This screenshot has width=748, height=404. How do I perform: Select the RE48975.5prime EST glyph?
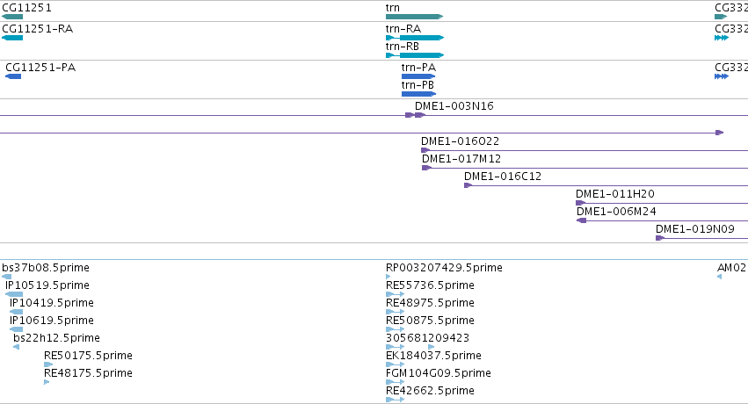pos(395,312)
